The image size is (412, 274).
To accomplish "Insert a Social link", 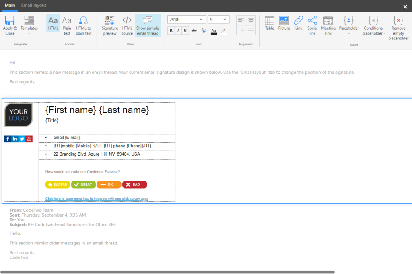I will (x=312, y=24).
